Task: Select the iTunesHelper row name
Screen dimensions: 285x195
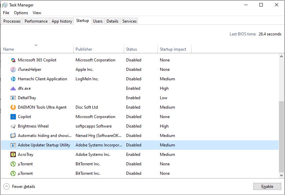Action: [x=29, y=69]
